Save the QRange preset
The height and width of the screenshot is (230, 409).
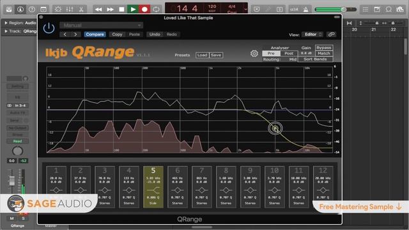click(x=216, y=55)
